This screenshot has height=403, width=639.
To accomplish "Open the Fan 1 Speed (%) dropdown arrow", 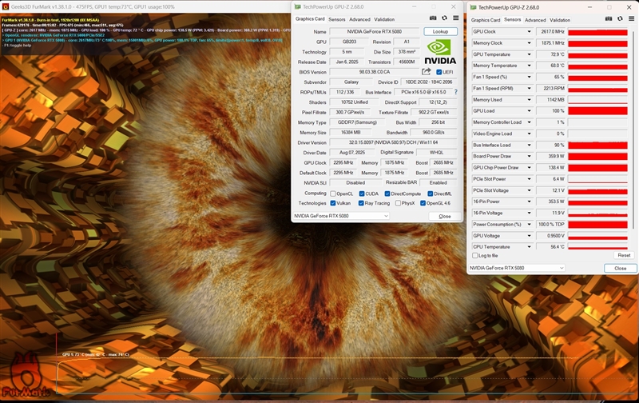I will [529, 77].
